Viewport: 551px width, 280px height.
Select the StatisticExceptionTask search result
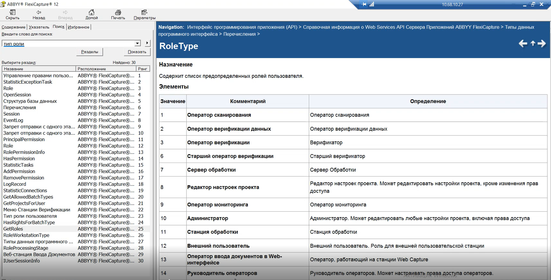pos(28,82)
